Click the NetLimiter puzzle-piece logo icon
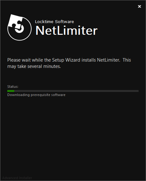 pos(19,27)
